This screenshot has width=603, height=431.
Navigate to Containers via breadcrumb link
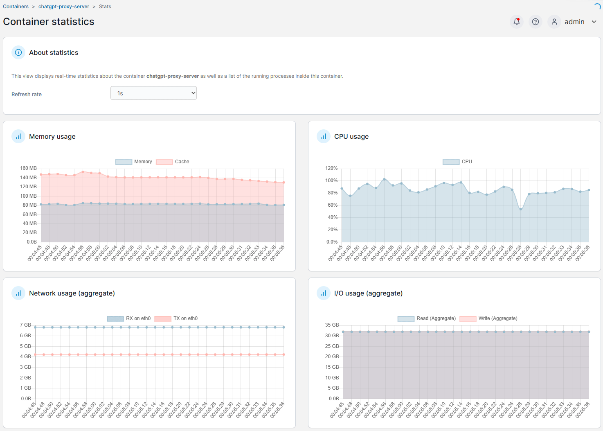[x=16, y=6]
